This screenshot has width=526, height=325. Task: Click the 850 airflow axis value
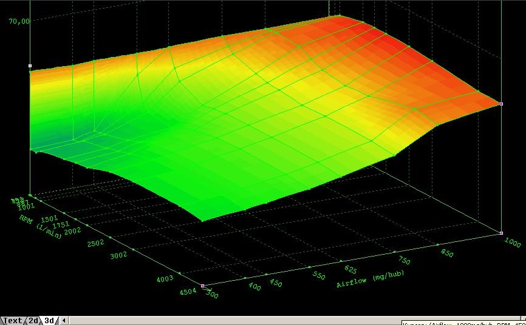pyautogui.click(x=447, y=253)
